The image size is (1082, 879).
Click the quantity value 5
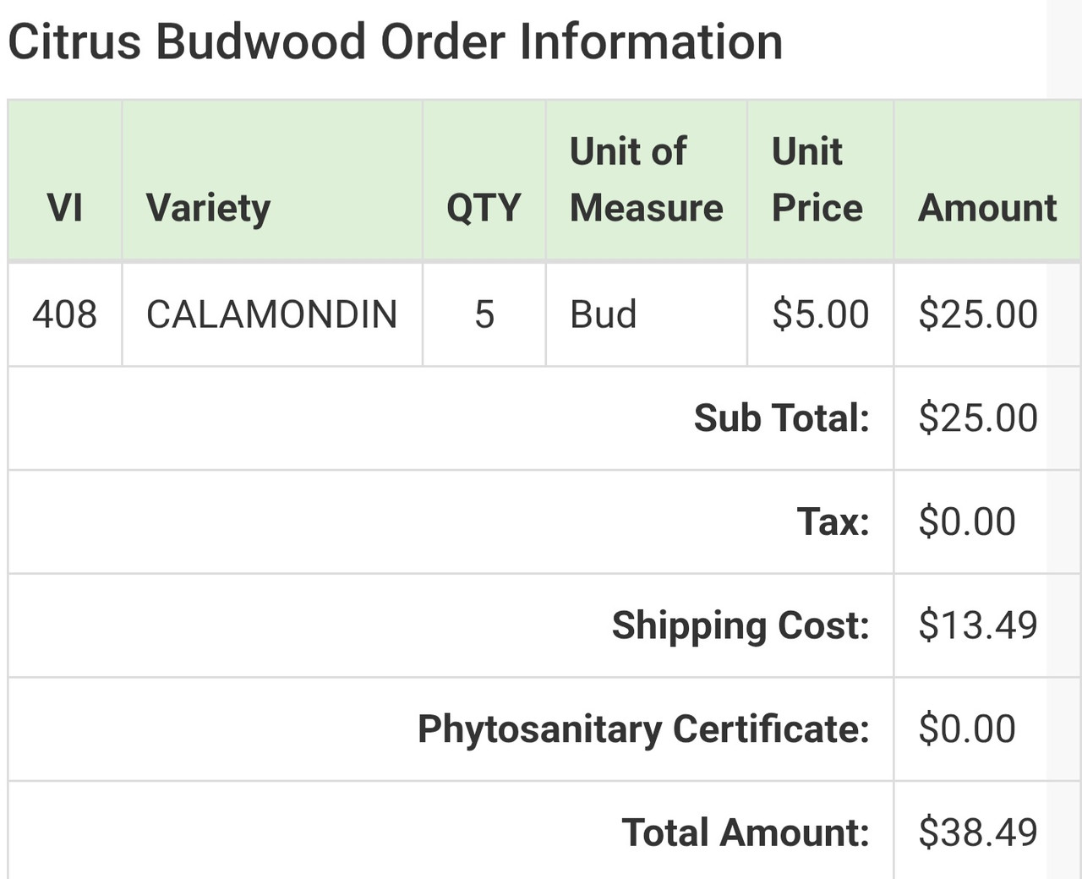[x=484, y=314]
